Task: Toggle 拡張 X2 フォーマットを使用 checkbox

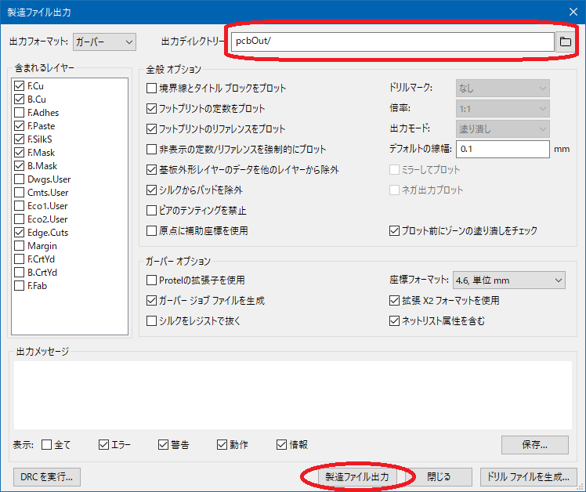Action: [x=395, y=300]
